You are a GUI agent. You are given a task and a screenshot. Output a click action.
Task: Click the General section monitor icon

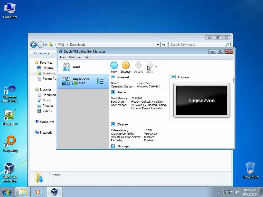tap(113, 77)
